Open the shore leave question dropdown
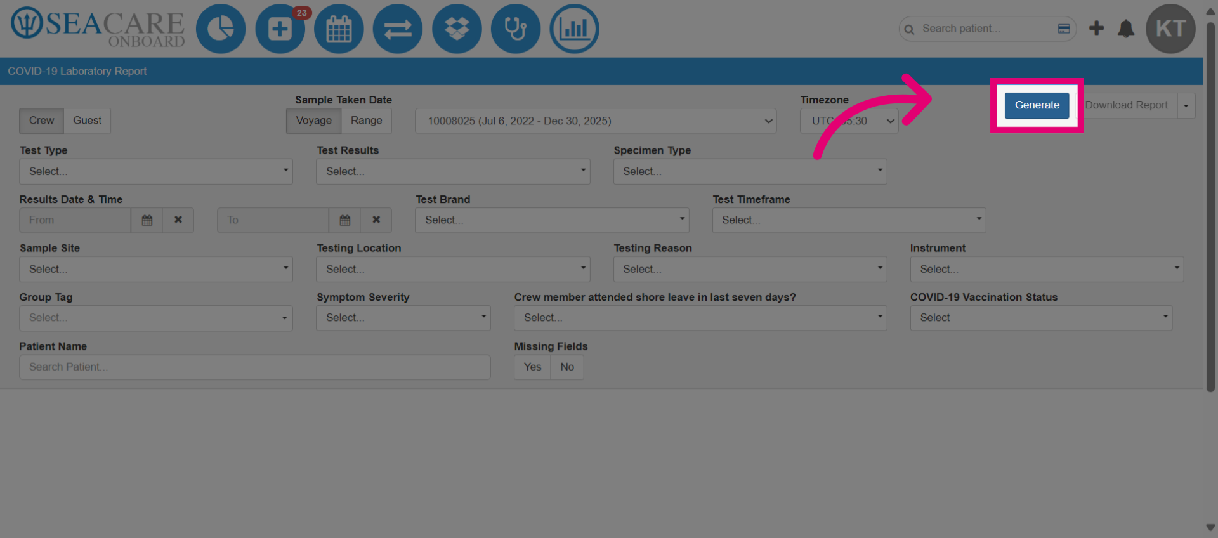1218x538 pixels. click(x=700, y=318)
